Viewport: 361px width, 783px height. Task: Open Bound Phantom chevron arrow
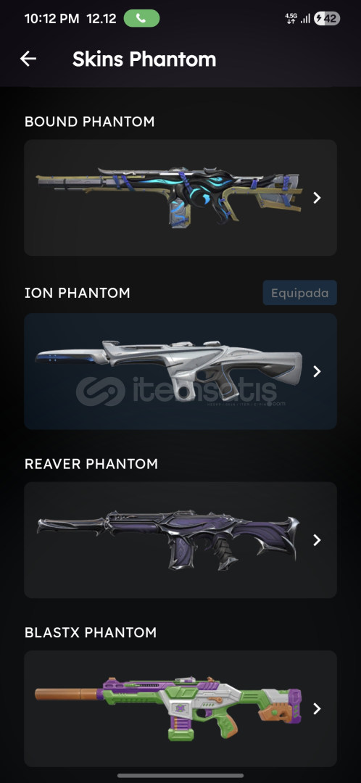pyautogui.click(x=317, y=198)
